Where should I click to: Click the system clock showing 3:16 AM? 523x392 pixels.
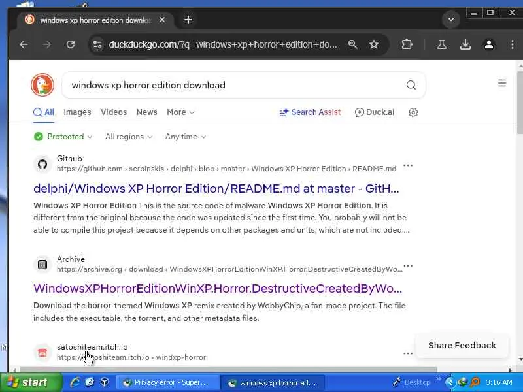point(499,382)
